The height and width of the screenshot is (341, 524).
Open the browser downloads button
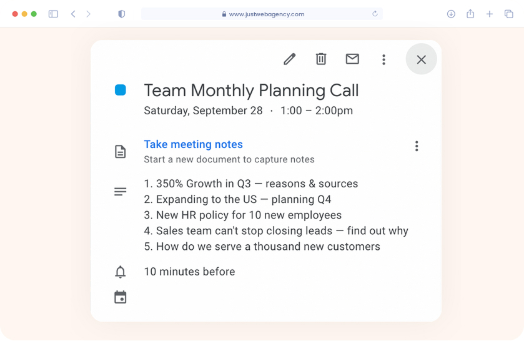[x=451, y=14]
